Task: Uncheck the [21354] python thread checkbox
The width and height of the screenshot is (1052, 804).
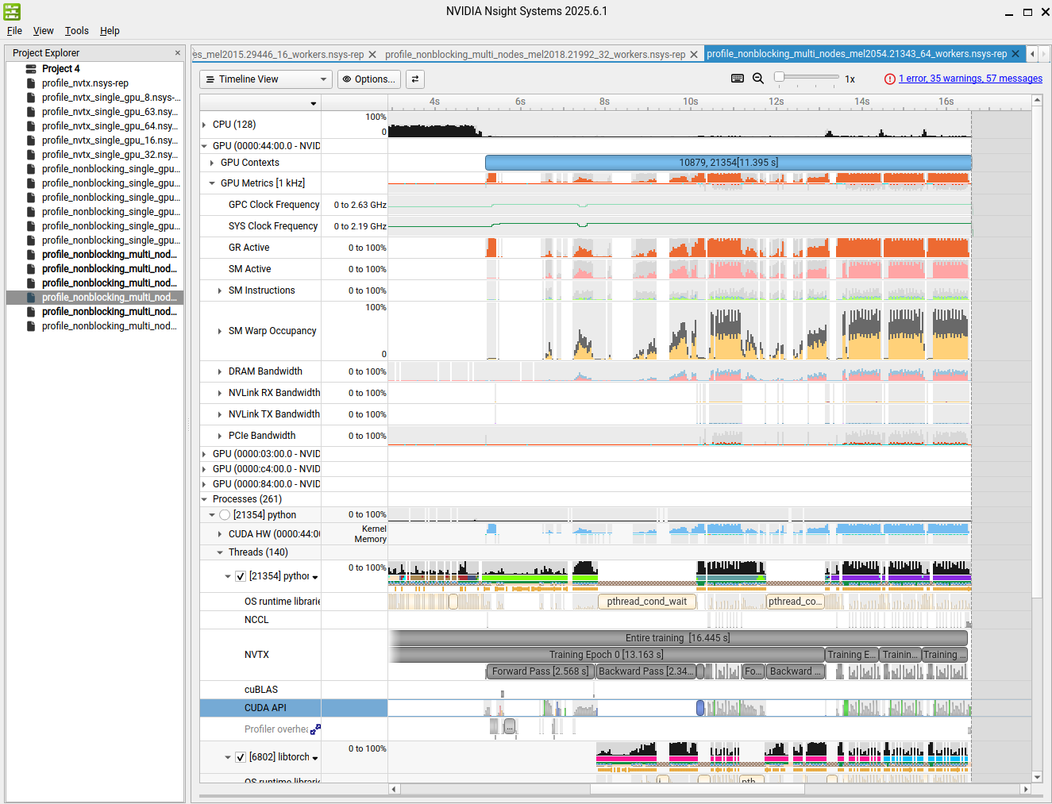Action: point(241,576)
